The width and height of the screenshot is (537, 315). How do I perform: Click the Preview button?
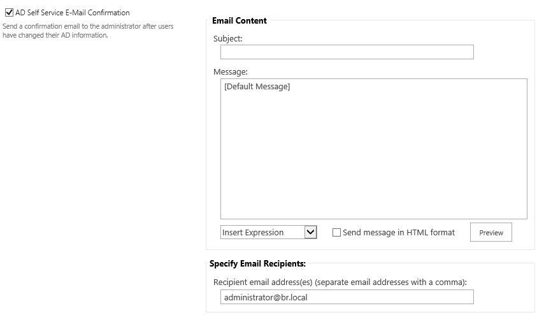pos(490,232)
